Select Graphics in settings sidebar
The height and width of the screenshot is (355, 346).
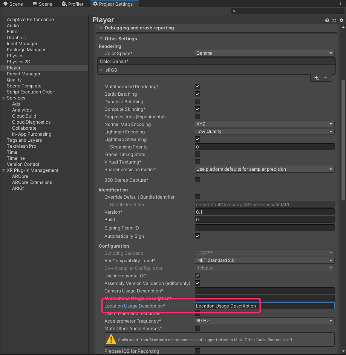(16, 38)
